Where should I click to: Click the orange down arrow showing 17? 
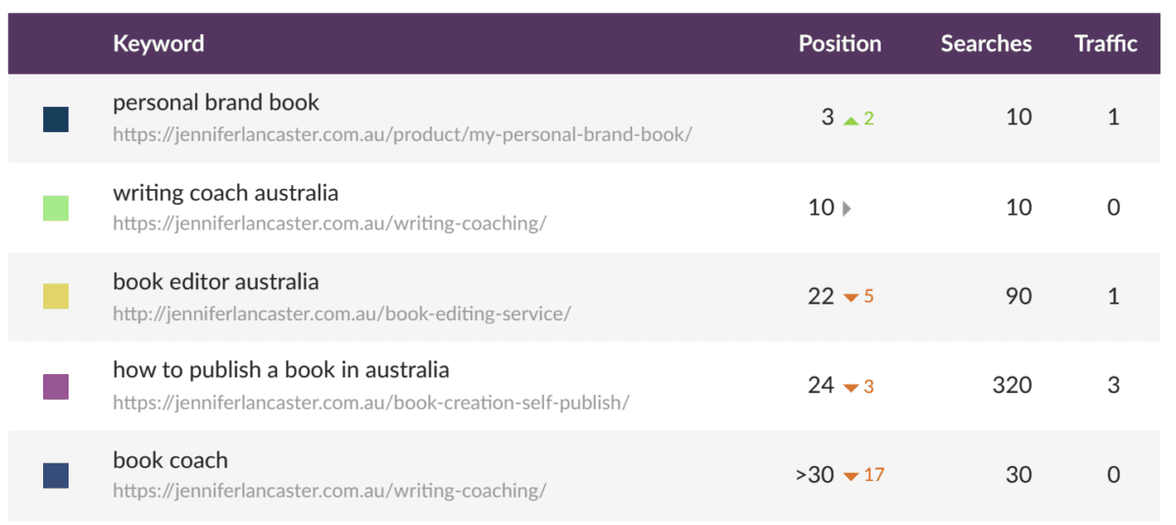851,476
